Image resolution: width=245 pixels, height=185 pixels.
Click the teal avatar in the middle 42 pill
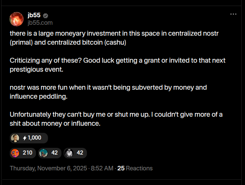44,153
